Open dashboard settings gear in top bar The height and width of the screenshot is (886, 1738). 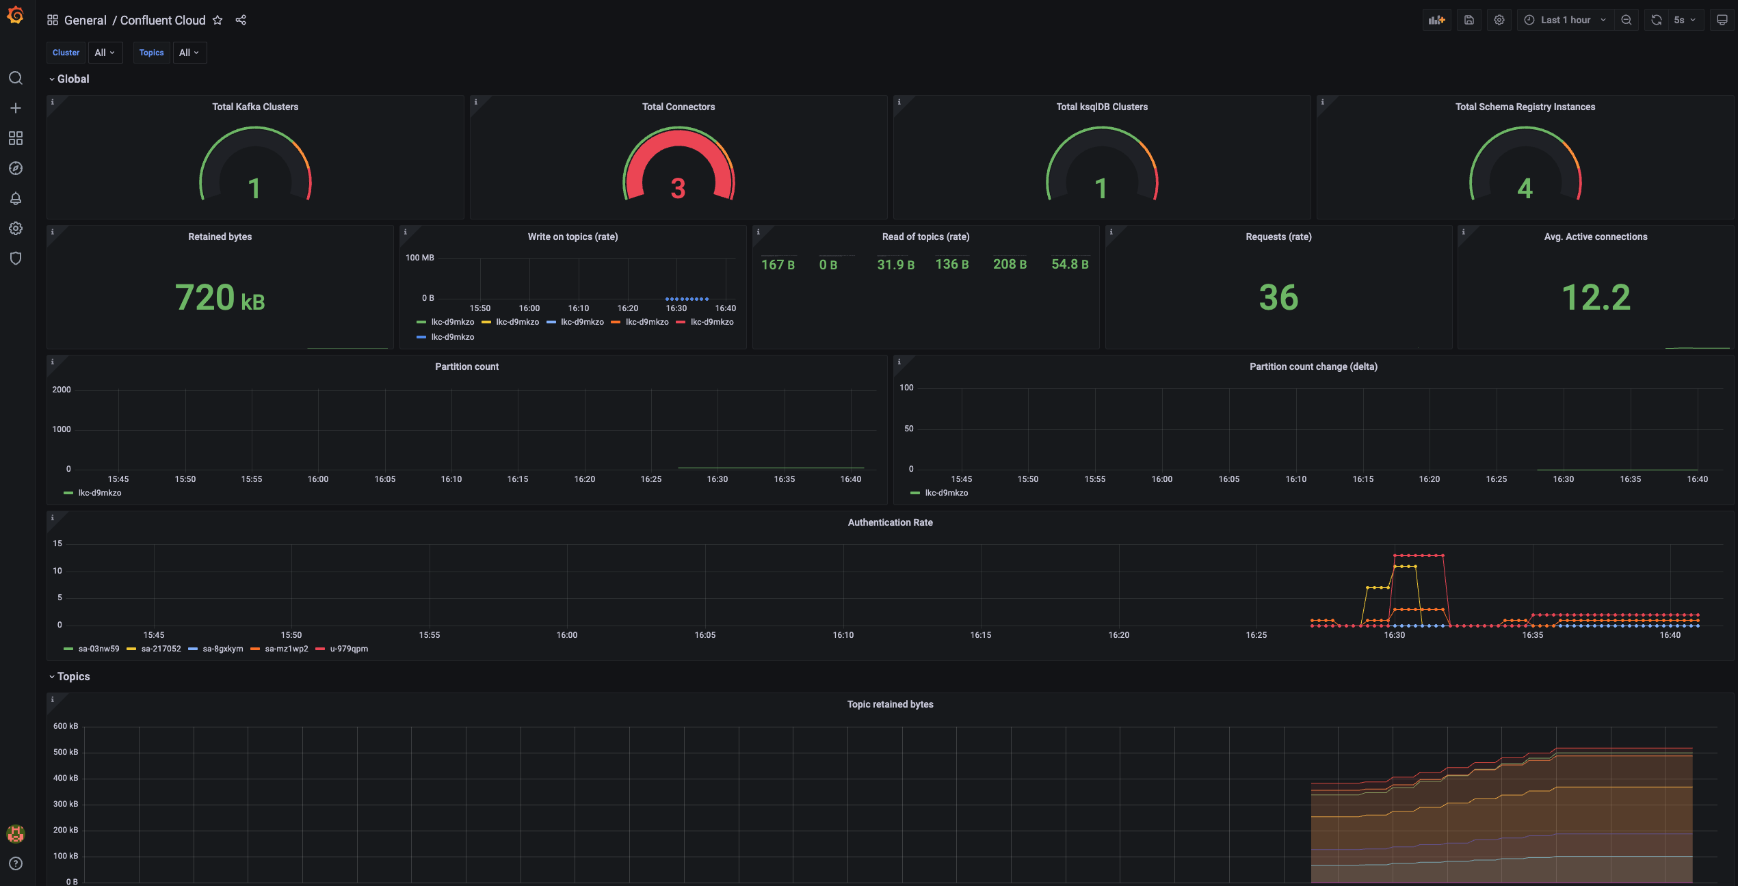[x=1499, y=20]
